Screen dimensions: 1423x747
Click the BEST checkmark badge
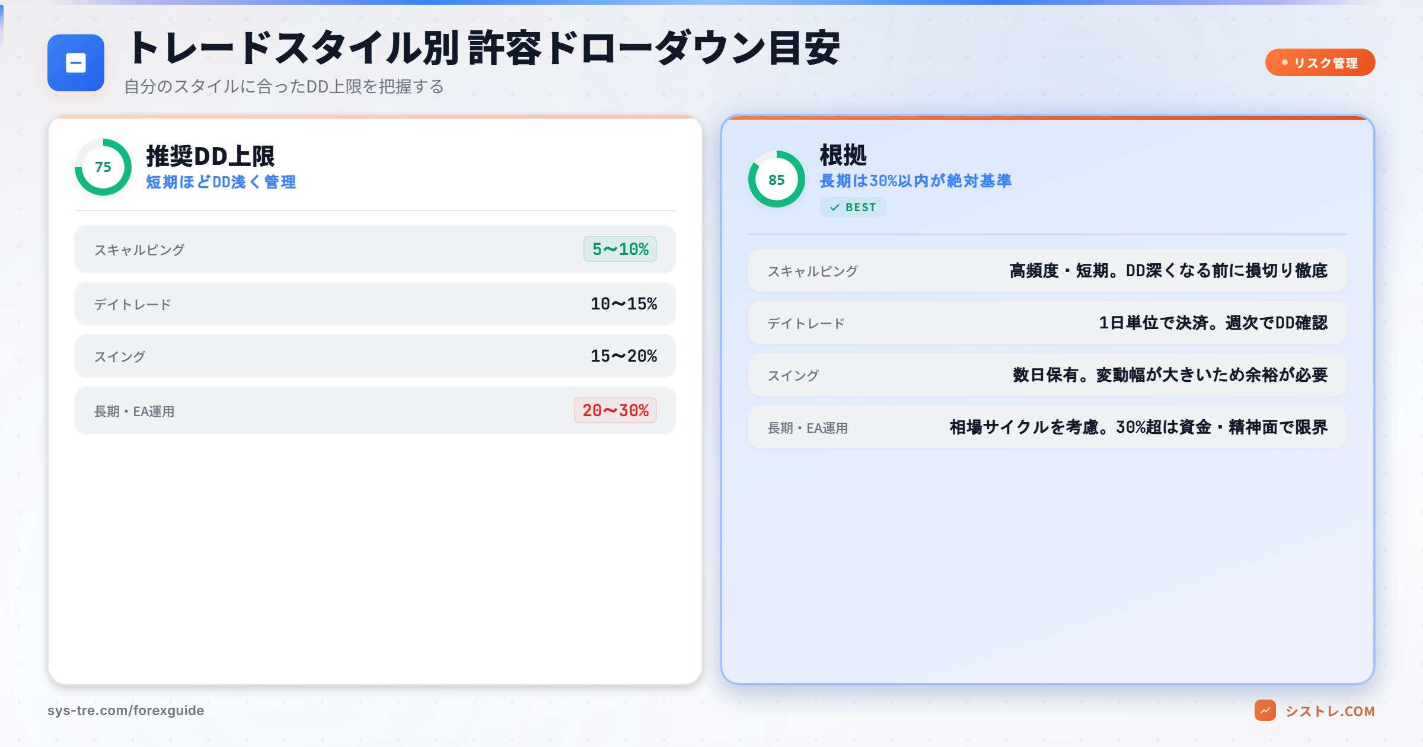point(853,207)
